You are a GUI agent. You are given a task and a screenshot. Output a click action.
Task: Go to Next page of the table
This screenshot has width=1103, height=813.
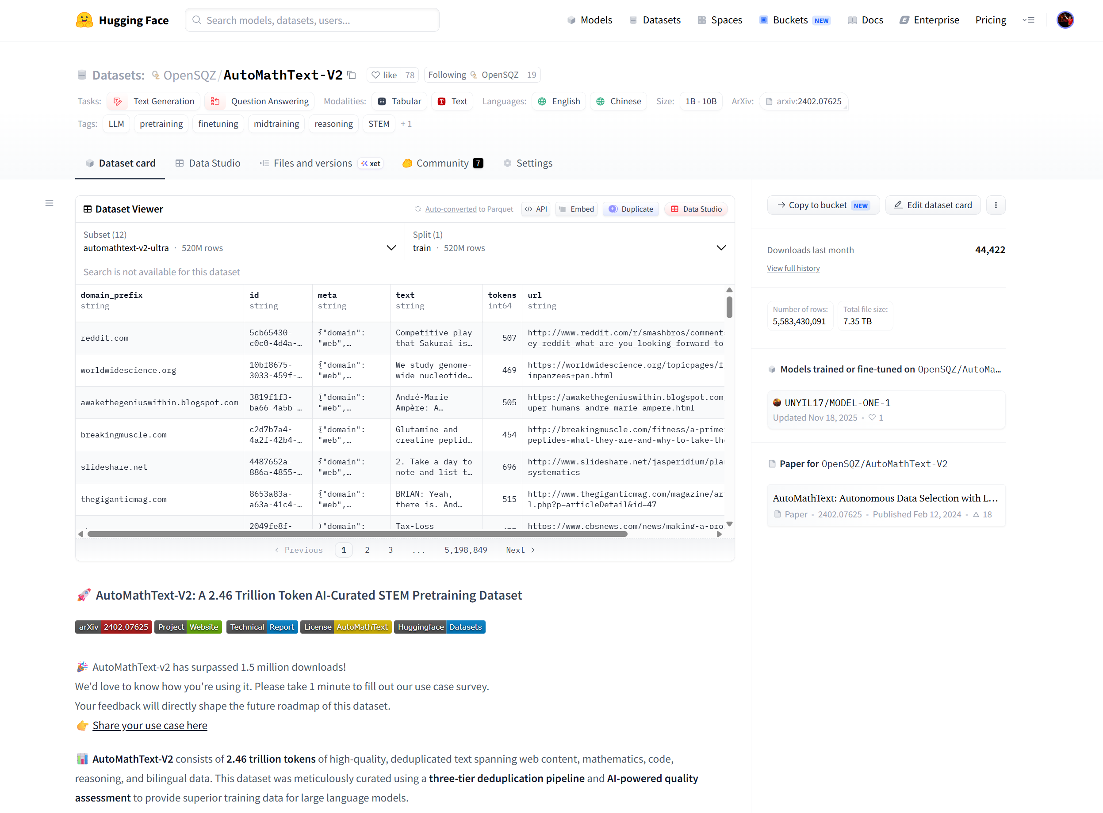[520, 550]
